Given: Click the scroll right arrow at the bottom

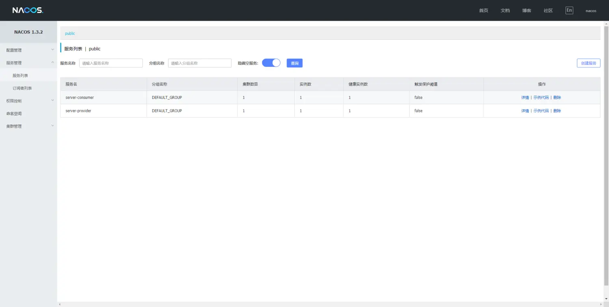Looking at the screenshot, I should (x=601, y=304).
